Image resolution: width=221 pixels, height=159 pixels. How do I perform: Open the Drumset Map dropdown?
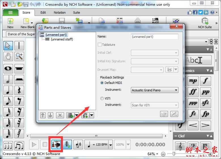[147, 70]
